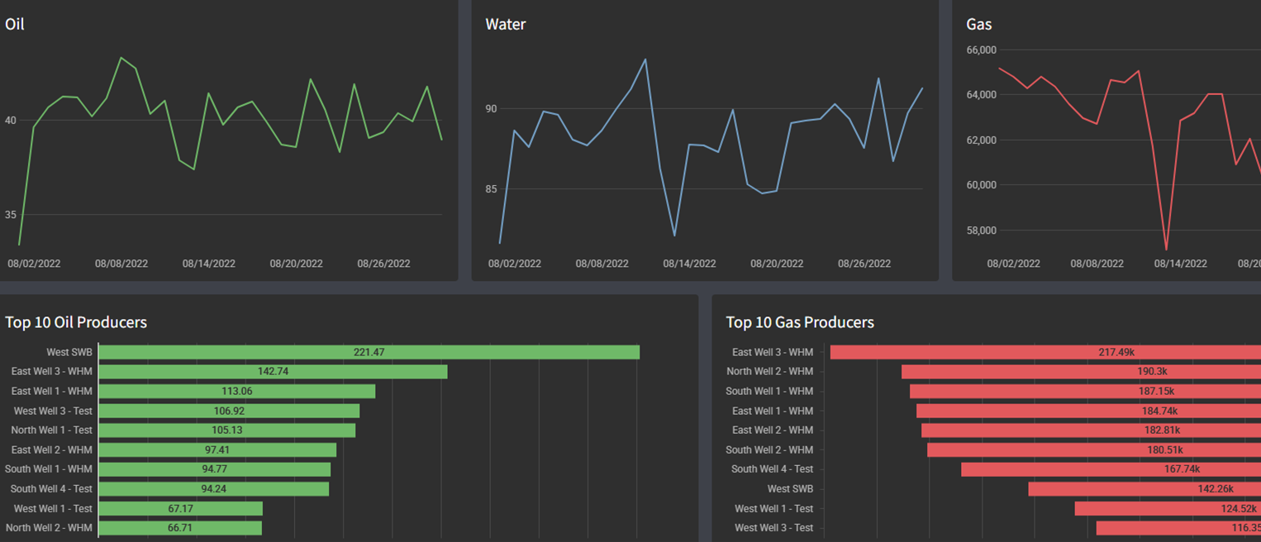Image resolution: width=1261 pixels, height=542 pixels.
Task: Select the 97.41 East Well 2 oil bar
Action: (217, 450)
